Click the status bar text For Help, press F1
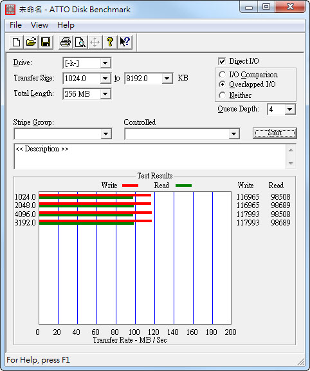This screenshot has height=371, width=310. [39, 360]
